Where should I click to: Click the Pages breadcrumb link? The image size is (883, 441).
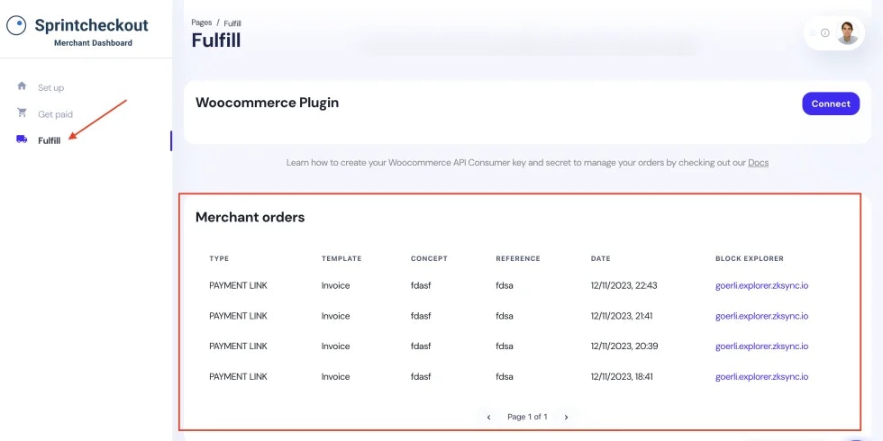click(x=202, y=22)
